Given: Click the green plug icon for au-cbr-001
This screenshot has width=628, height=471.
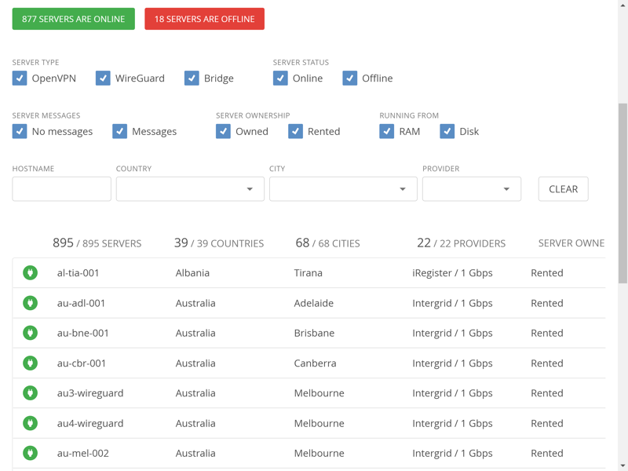Looking at the screenshot, I should 30,363.
